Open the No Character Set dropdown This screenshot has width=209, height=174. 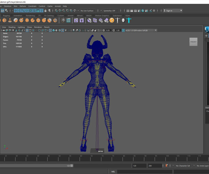click(183, 166)
